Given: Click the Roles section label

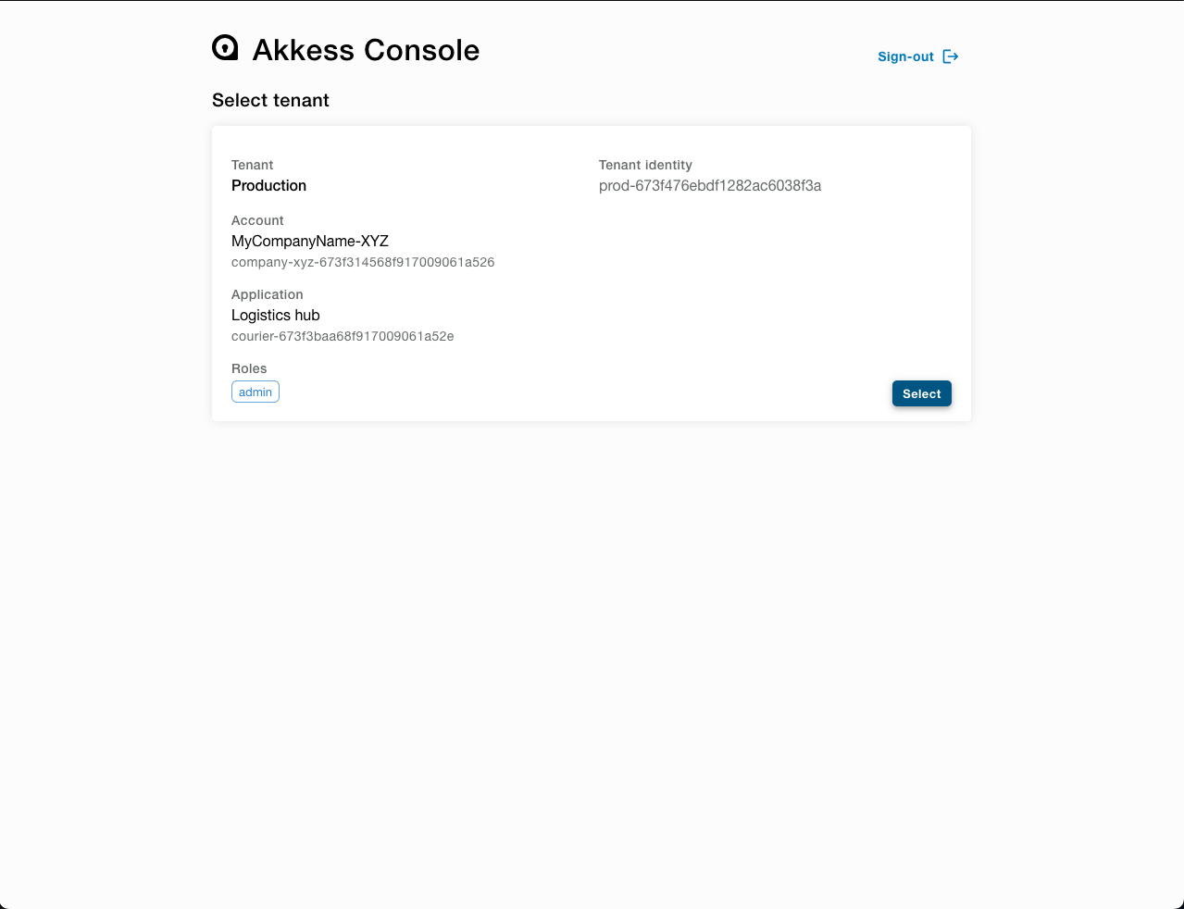Looking at the screenshot, I should [248, 368].
